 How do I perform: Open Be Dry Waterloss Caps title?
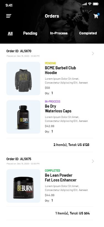coord(58,108)
